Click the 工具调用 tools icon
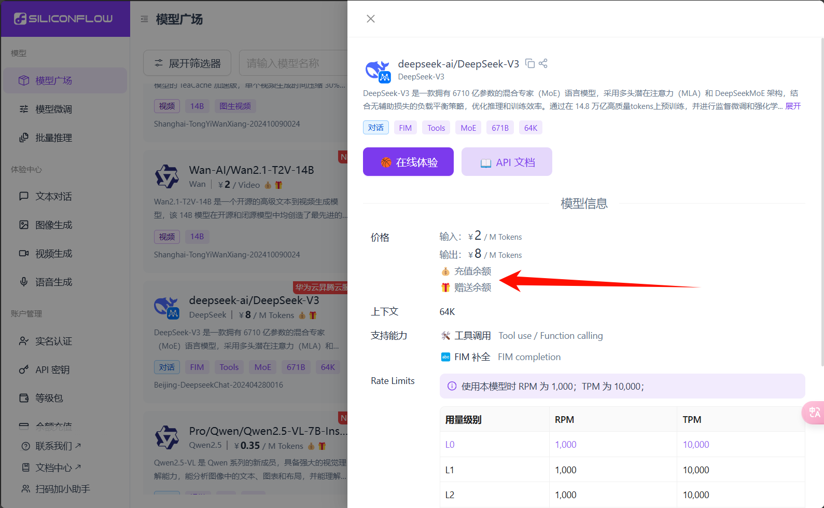This screenshot has width=824, height=508. coord(445,336)
